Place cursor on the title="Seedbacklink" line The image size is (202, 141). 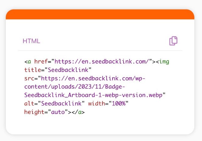pyautogui.click(x=58, y=70)
